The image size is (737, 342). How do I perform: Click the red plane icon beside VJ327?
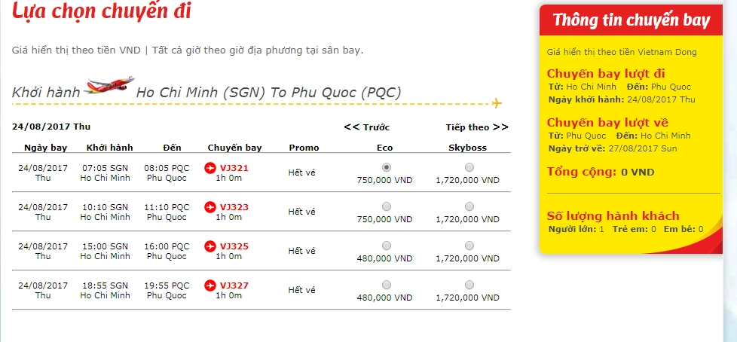210,286
